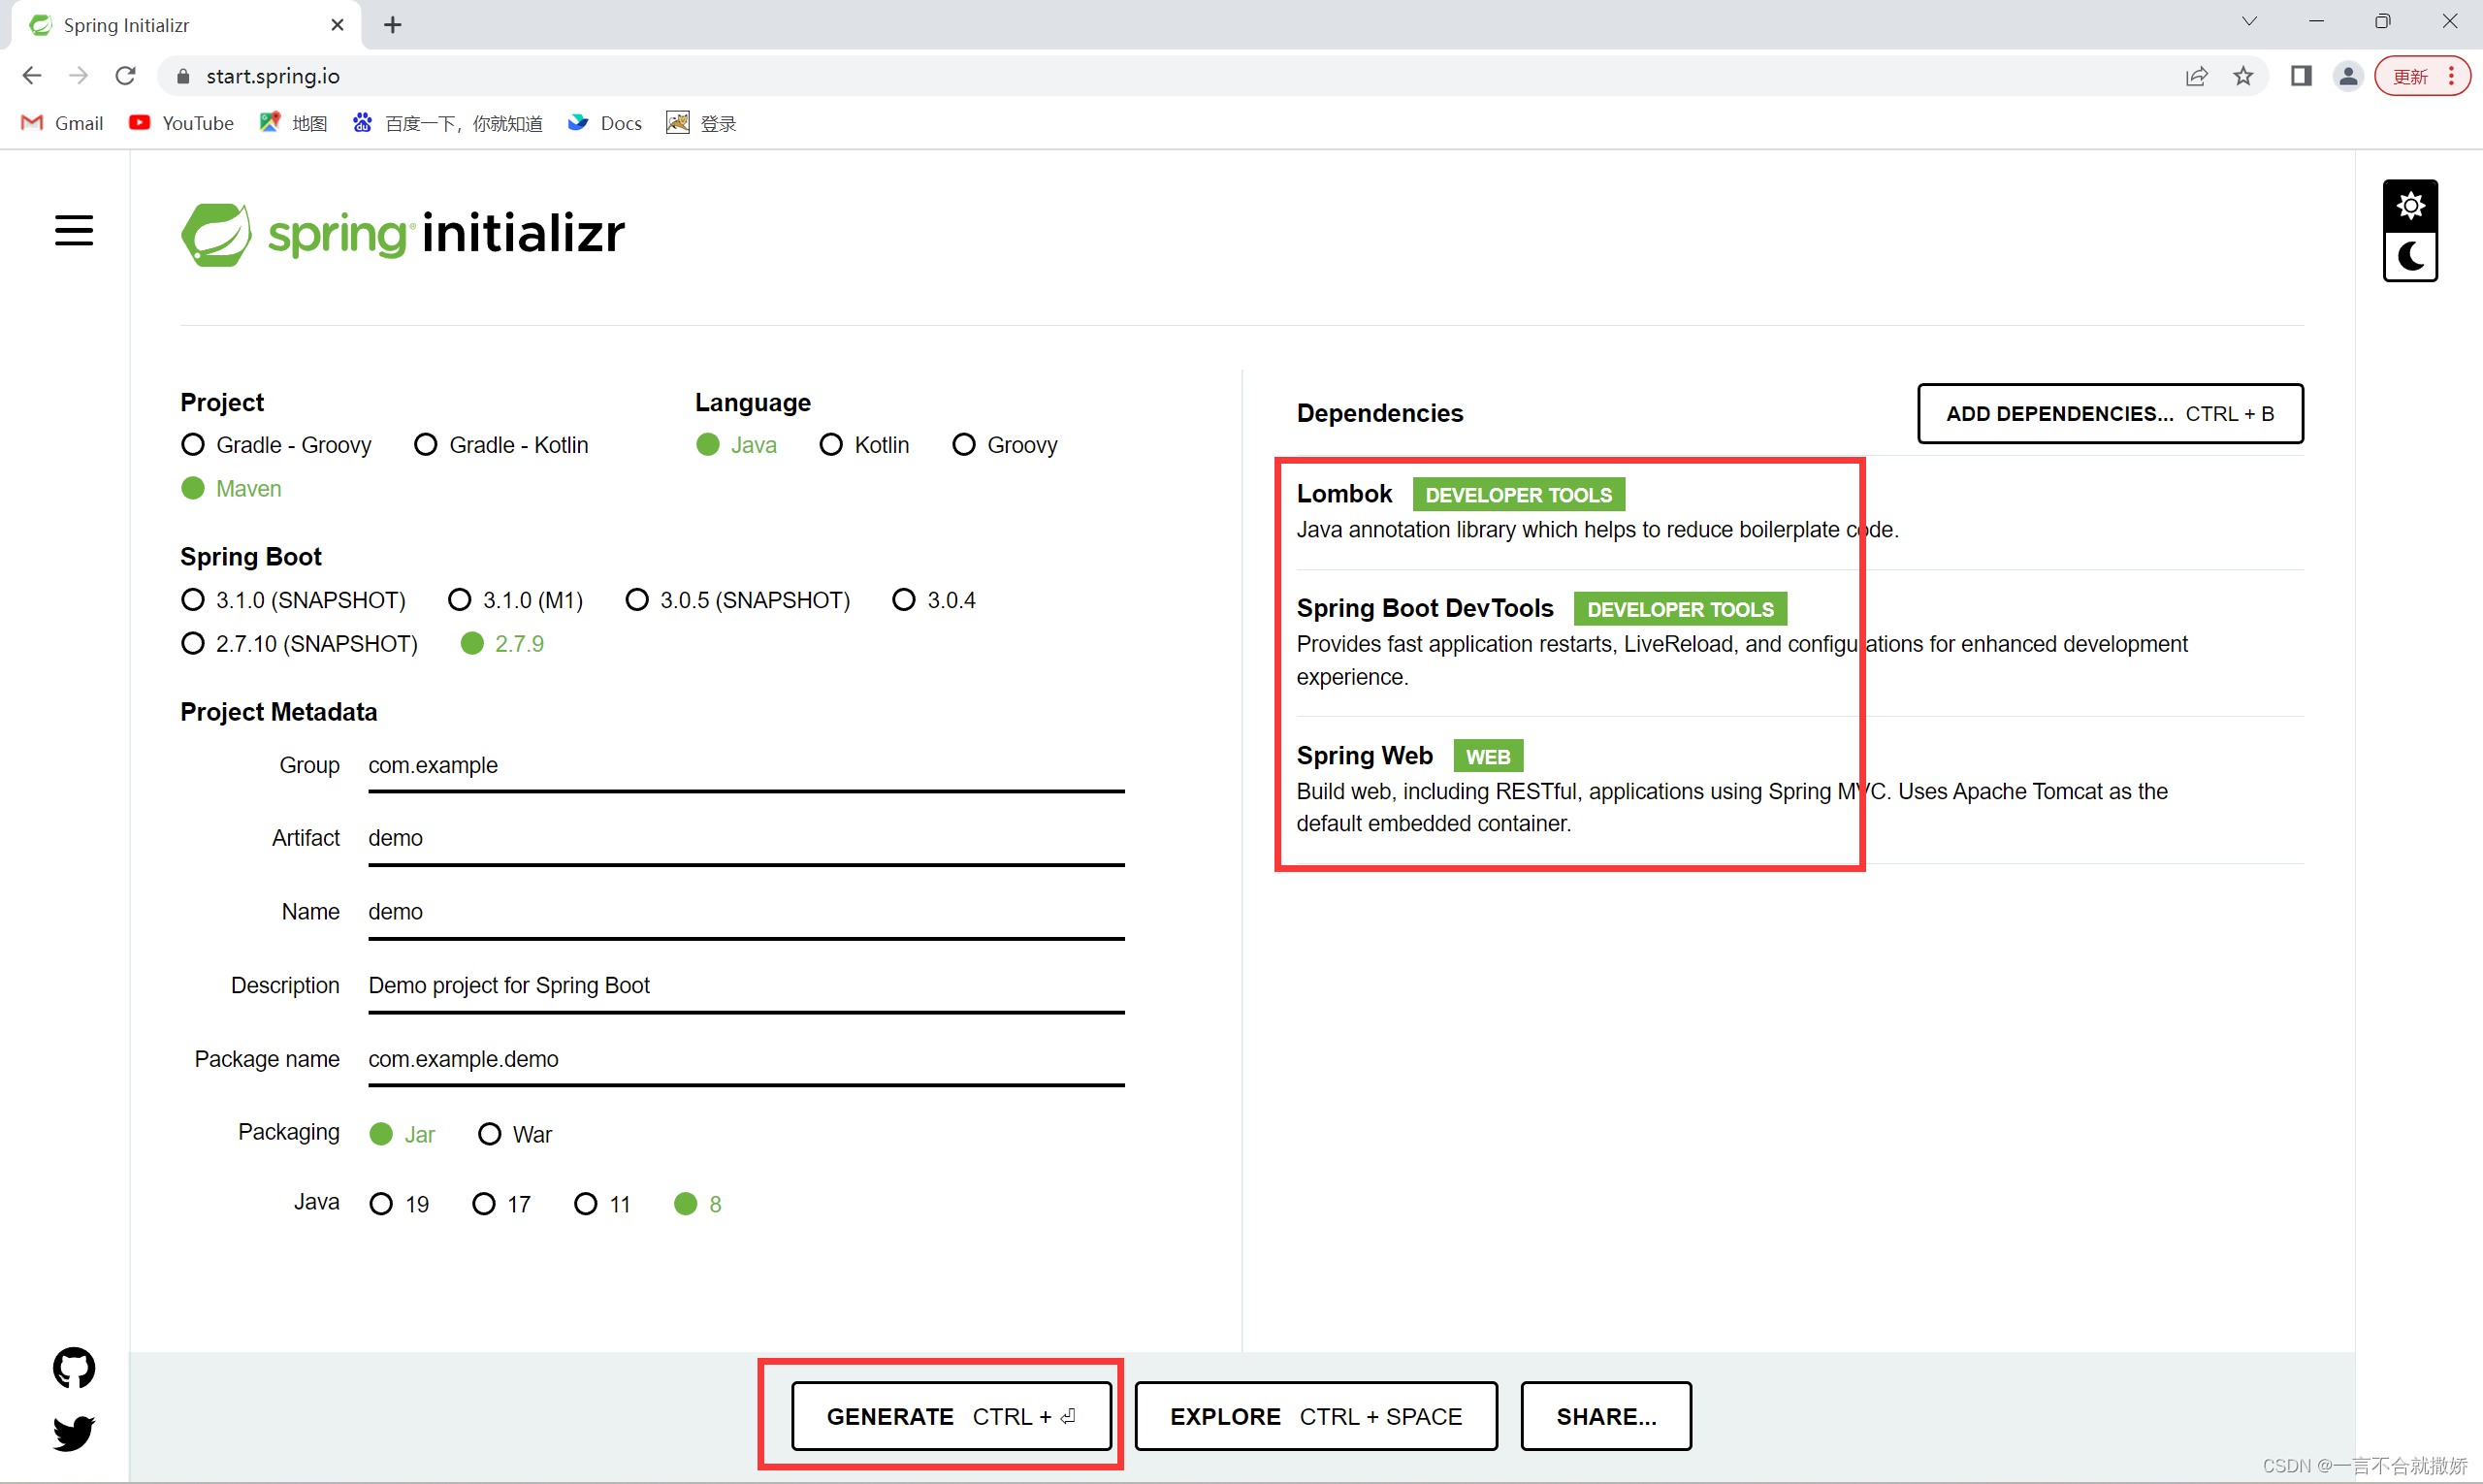Choose Kotlin as the language
2483x1484 pixels.
[831, 444]
